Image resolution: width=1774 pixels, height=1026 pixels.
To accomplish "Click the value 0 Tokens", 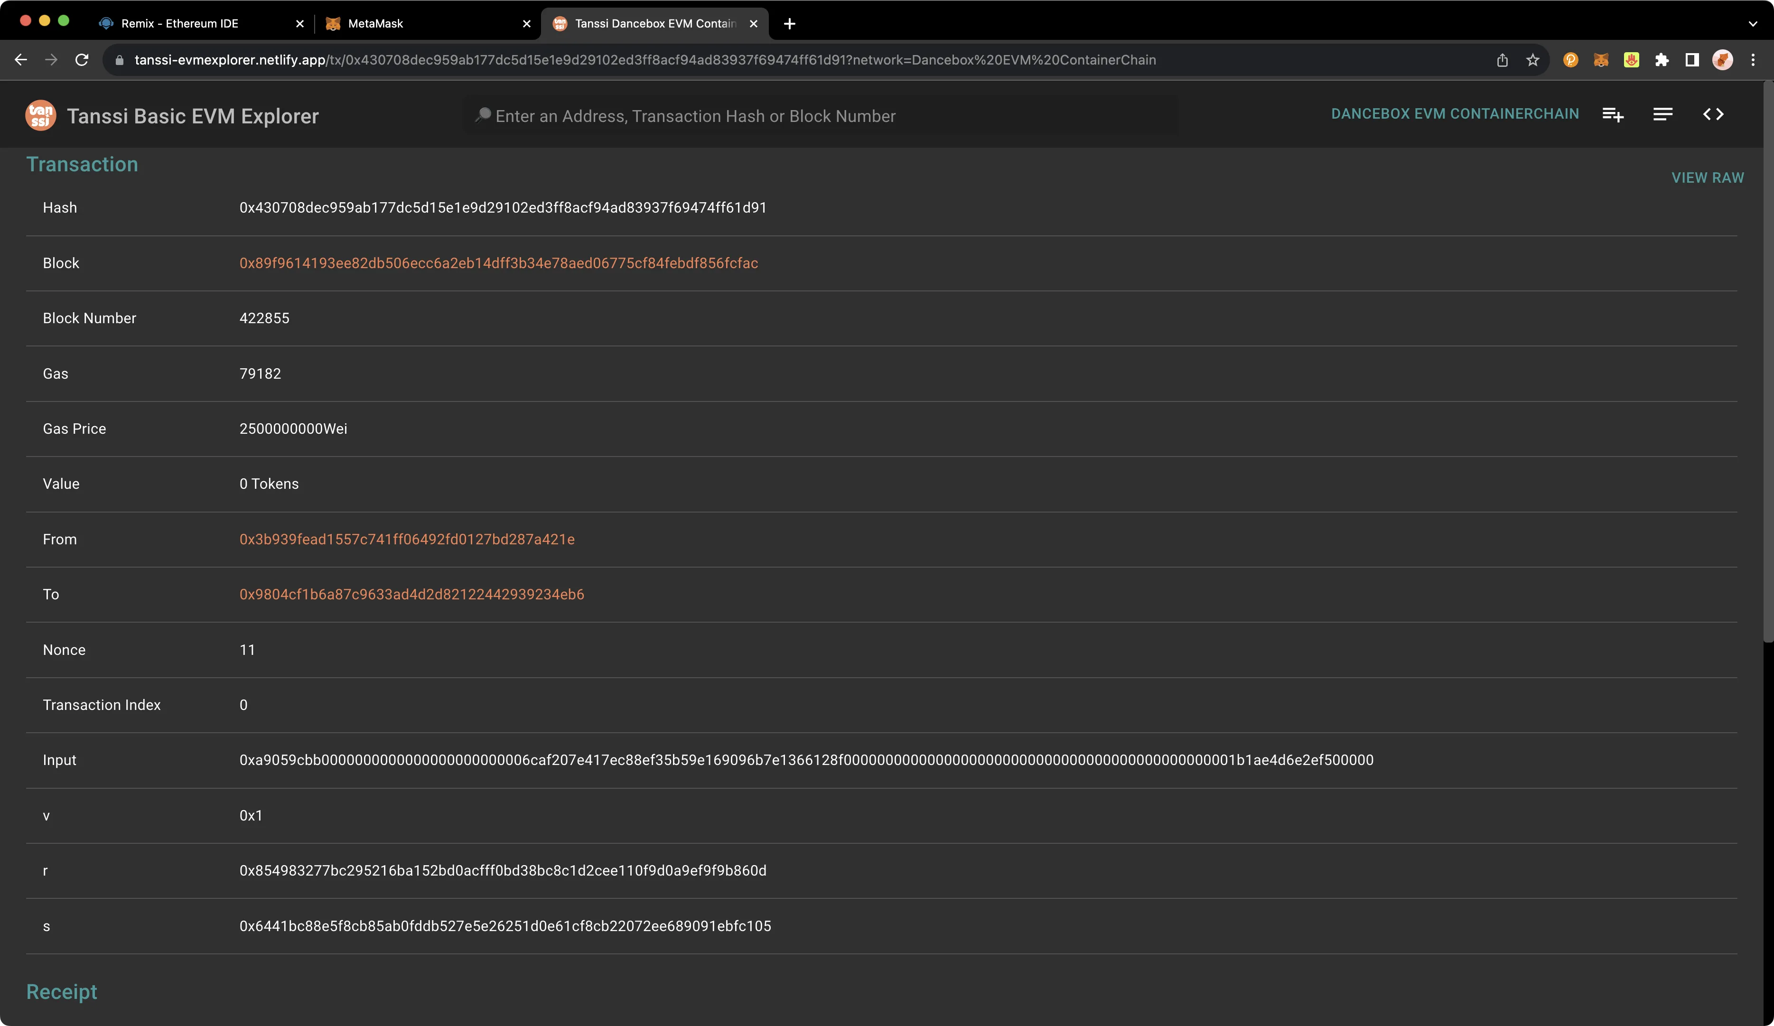I will (269, 484).
